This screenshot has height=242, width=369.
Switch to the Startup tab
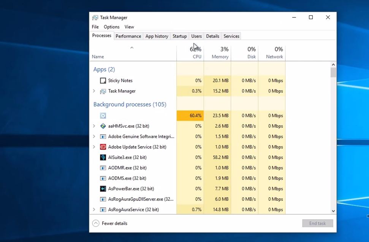179,36
